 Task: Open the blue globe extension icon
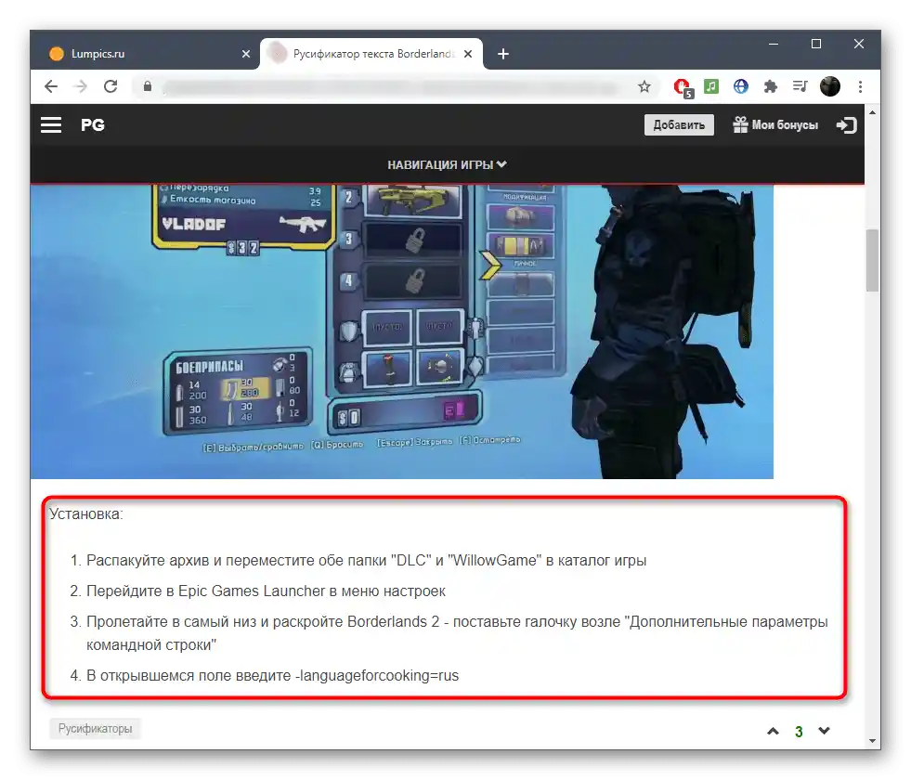741,86
